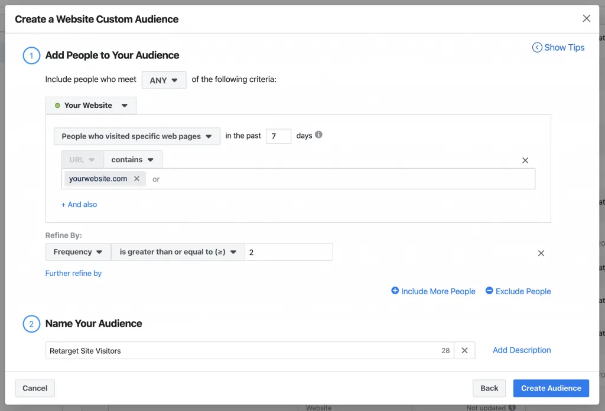Click the Add Description link
Viewport: 605px width, 411px height.
click(522, 350)
